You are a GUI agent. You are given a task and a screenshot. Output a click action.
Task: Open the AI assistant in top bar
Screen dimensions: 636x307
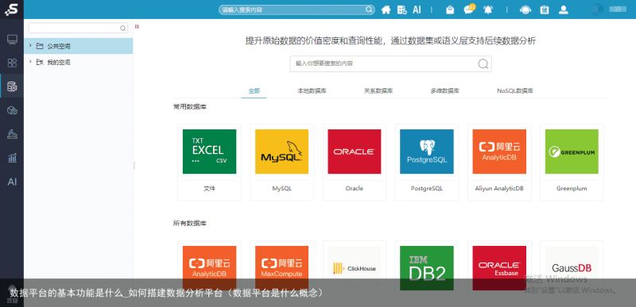pyautogui.click(x=417, y=10)
